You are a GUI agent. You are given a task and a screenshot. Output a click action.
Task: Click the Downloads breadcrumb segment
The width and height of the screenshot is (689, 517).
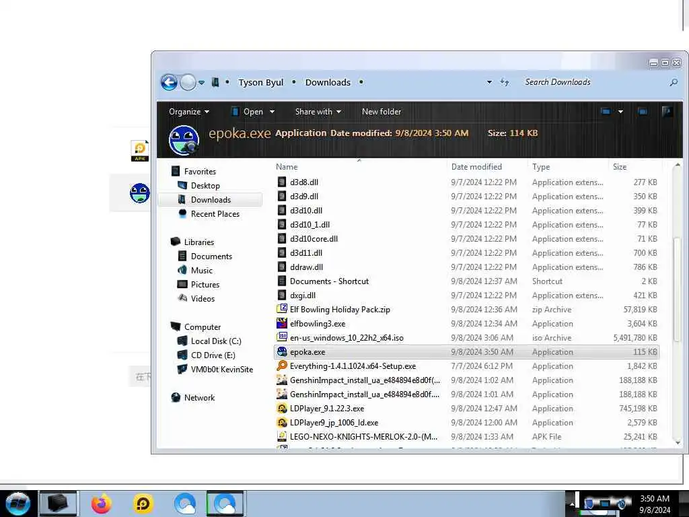[x=328, y=82]
